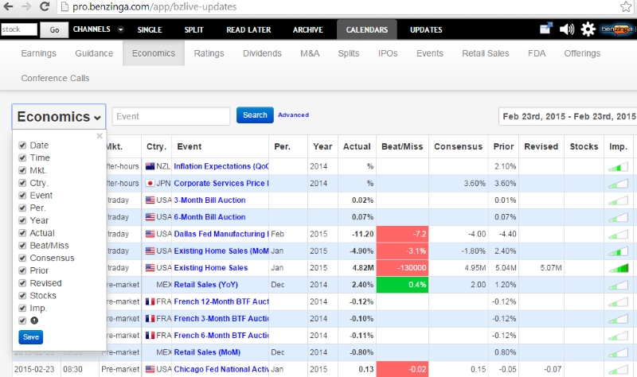637x377 pixels.
Task: Open the Updates tab
Action: [x=426, y=29]
